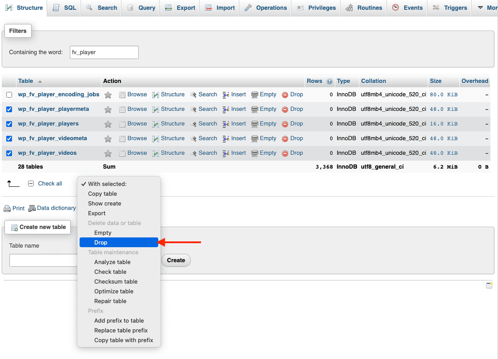The image size is (498, 359).
Task: Mark wp_fv_player_players as favorite star
Action: pos(108,124)
